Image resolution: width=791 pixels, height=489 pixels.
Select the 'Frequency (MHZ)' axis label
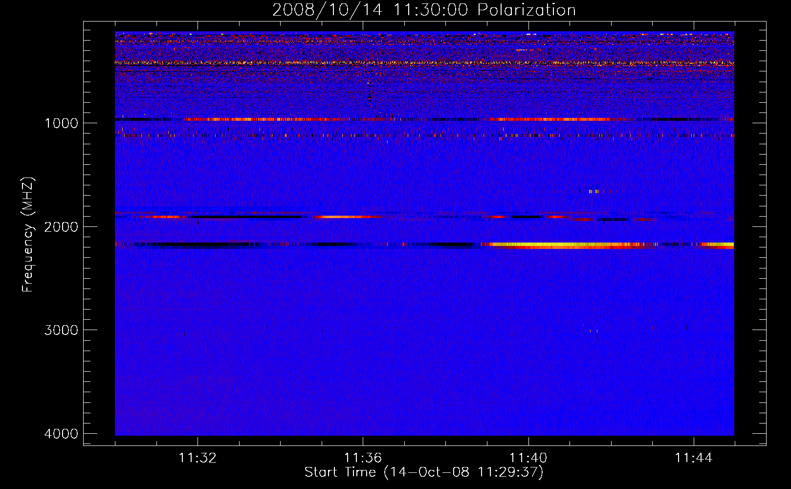point(28,235)
